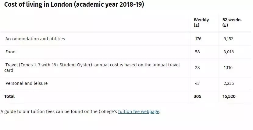This screenshot has height=130, width=253.
Task: Click the Travel Zones 1–3 row description
Action: pyautogui.click(x=92, y=68)
